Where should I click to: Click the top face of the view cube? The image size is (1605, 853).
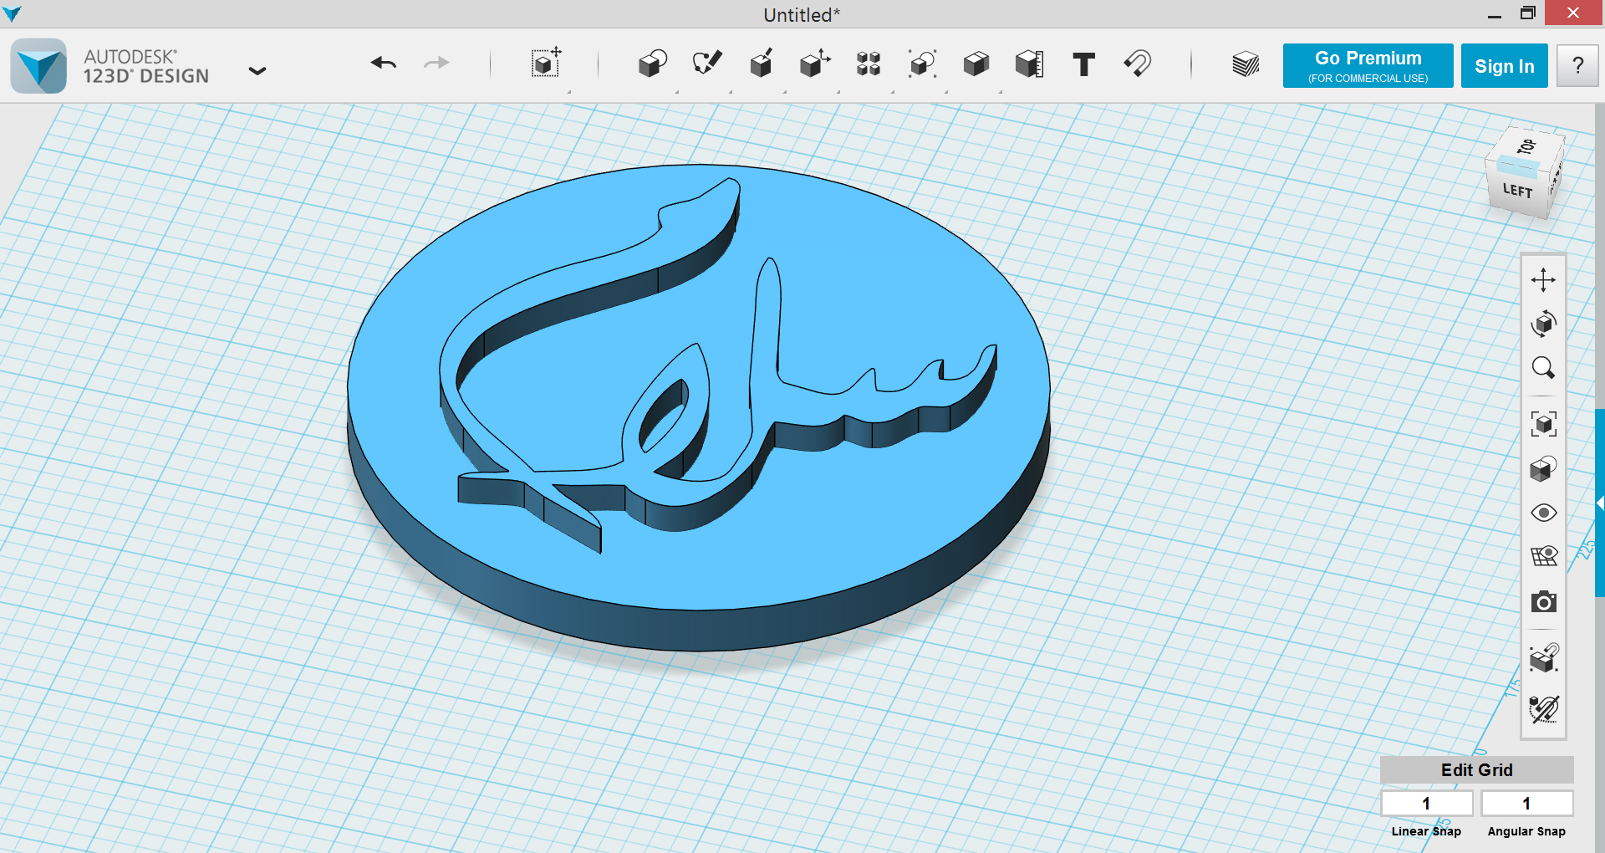pos(1526,146)
